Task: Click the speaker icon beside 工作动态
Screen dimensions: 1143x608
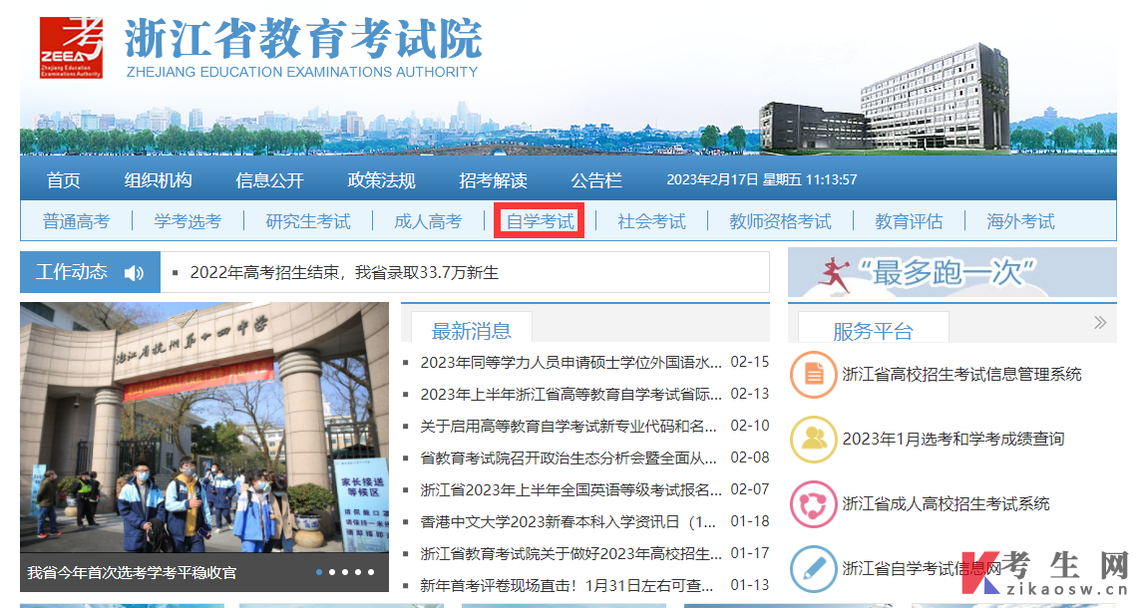Action: (x=134, y=273)
